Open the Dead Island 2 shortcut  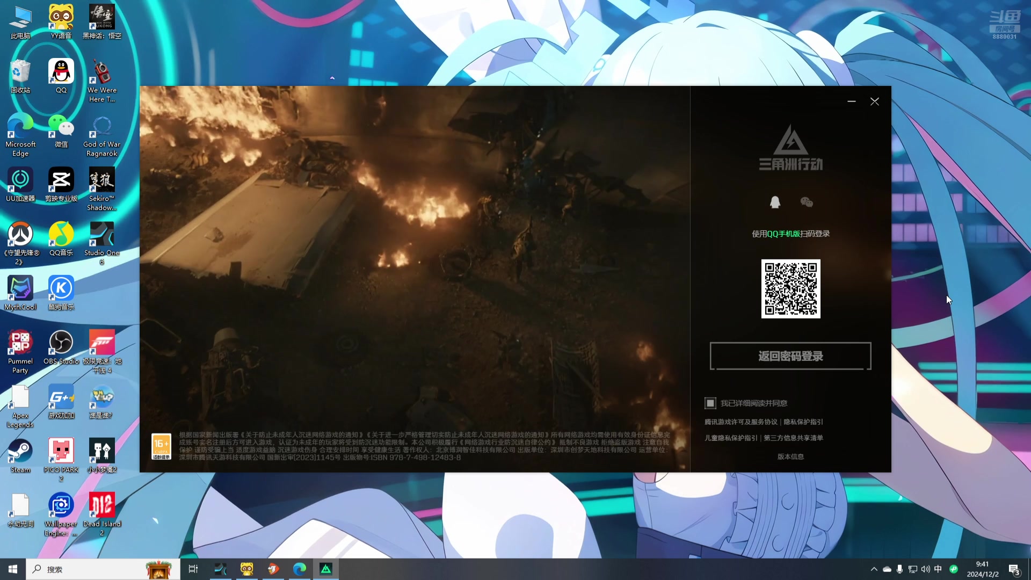click(102, 514)
